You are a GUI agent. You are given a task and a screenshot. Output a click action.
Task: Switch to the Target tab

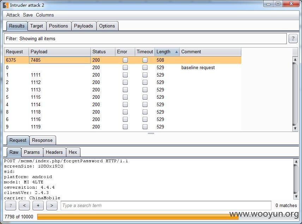tap(37, 26)
